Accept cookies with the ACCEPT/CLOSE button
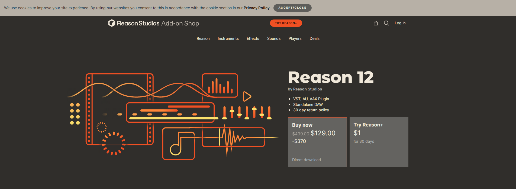 [x=292, y=8]
